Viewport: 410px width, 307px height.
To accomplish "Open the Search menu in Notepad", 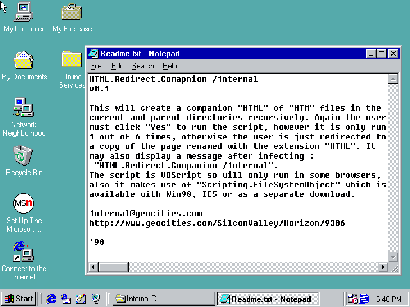I will click(x=143, y=66).
